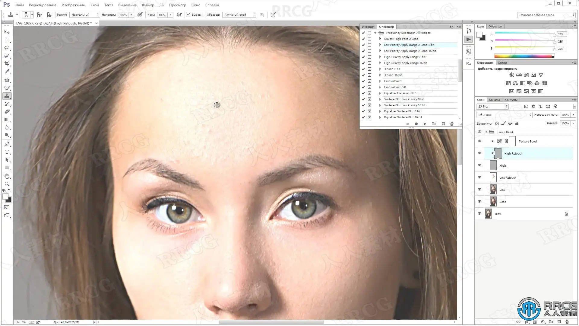Select the Eraser tool
Viewport: 579px width, 326px height.
click(7, 112)
